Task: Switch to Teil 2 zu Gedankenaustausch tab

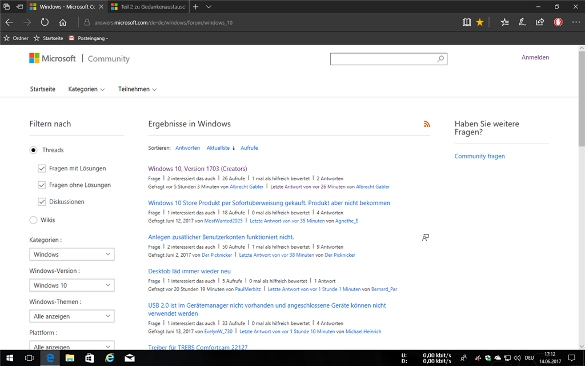Action: (x=148, y=7)
